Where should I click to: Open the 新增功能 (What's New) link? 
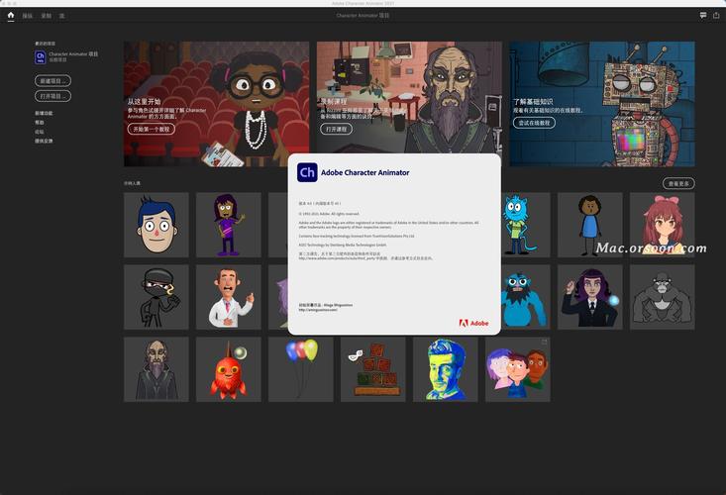point(44,113)
